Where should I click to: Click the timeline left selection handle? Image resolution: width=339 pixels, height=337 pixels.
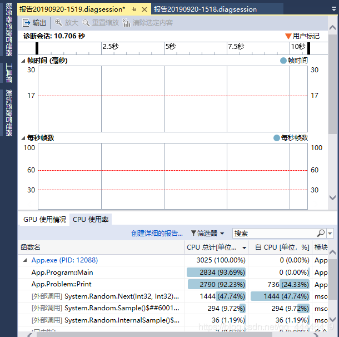point(37,48)
